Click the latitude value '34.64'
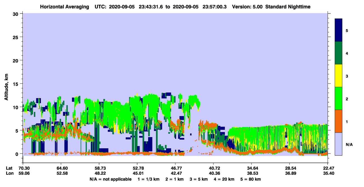The width and height of the screenshot is (364, 187). click(x=251, y=168)
